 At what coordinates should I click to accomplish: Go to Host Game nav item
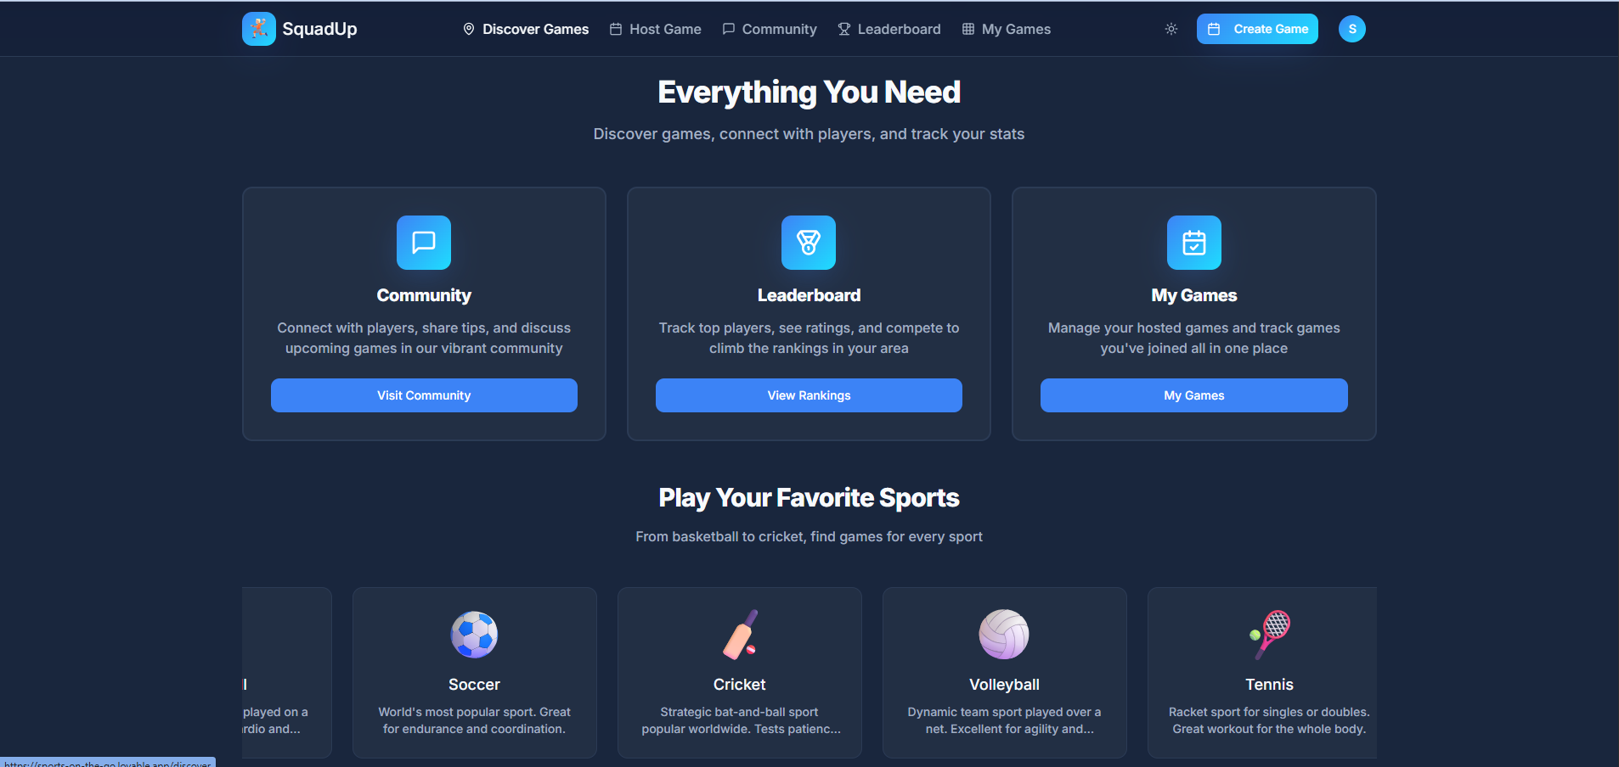click(x=656, y=29)
